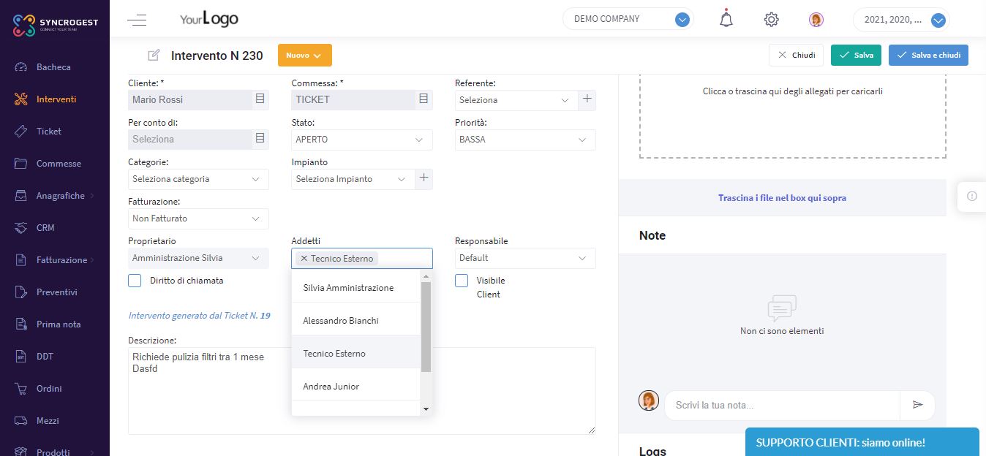Viewport: 986px width, 456px height.
Task: Open the Cliente list lookup icon
Action: point(260,99)
